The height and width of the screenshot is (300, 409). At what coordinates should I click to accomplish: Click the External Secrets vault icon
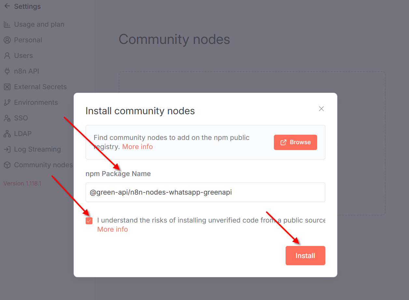7,87
